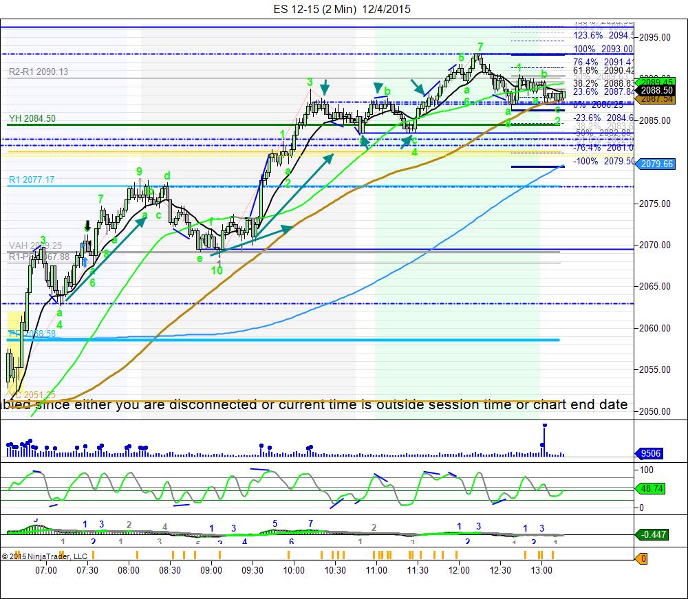Select the green wave label 9 near 08:00
The width and height of the screenshot is (688, 599).
point(139,171)
